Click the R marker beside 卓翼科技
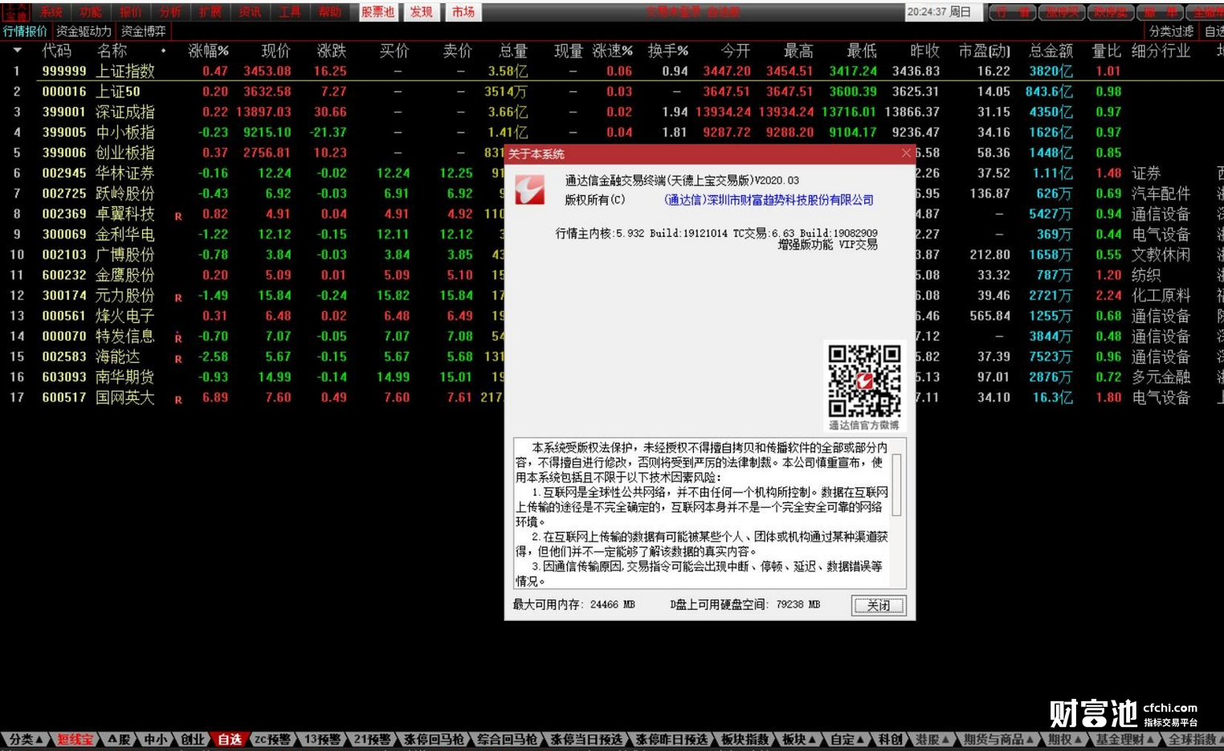Screen dimensions: 1224x751 pyautogui.click(x=178, y=216)
